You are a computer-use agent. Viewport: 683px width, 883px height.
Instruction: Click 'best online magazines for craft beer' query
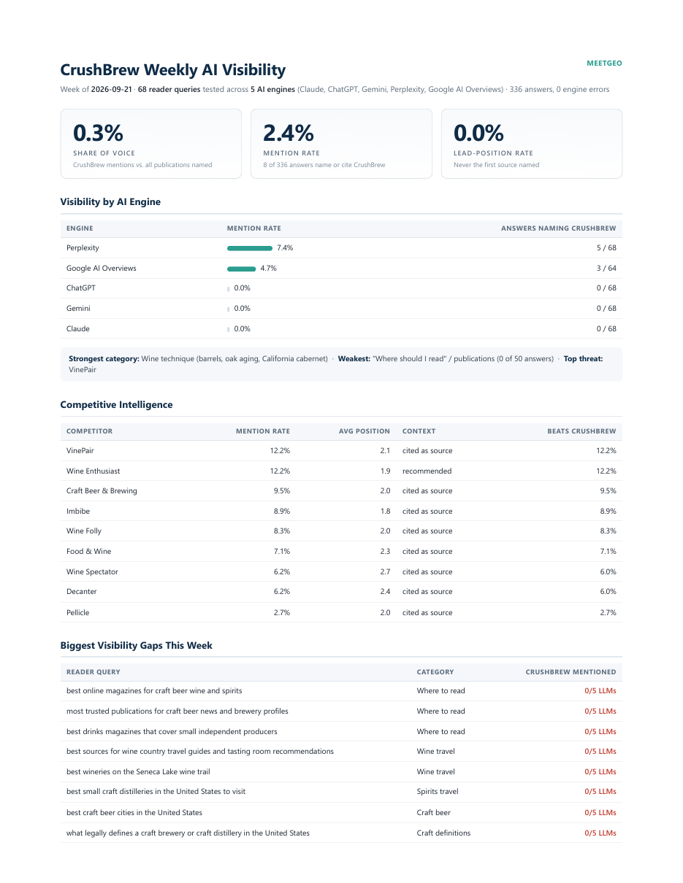pyautogui.click(x=154, y=691)
